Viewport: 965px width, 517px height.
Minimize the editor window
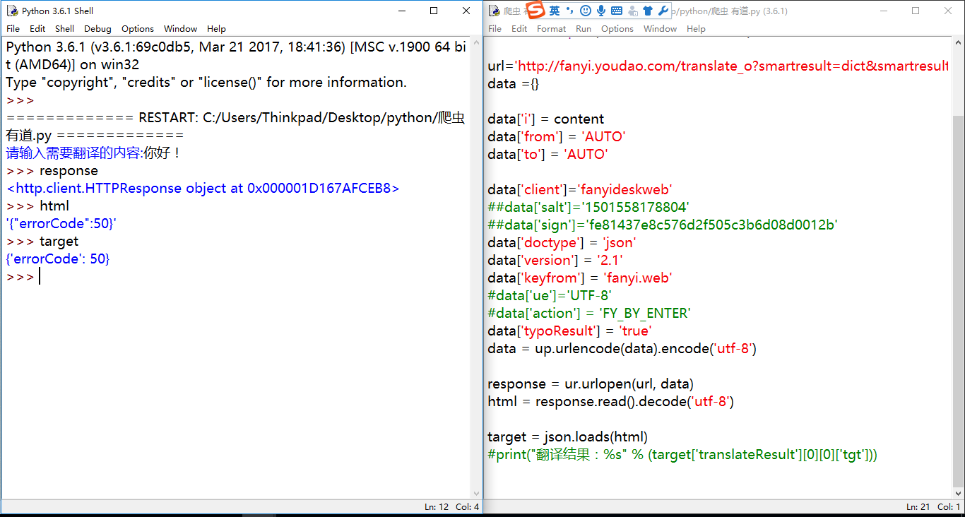[884, 11]
